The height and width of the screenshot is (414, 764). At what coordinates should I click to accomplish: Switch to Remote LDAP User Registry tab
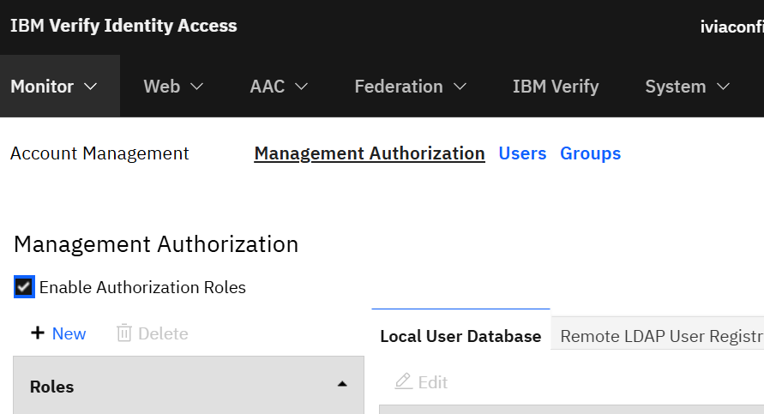[x=658, y=336]
